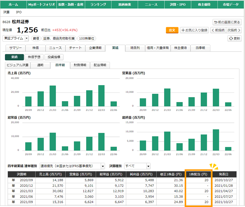Click the 営業益 (百万円) column header
Image resolution: width=245 pixels, height=207 pixels.
coord(81,174)
